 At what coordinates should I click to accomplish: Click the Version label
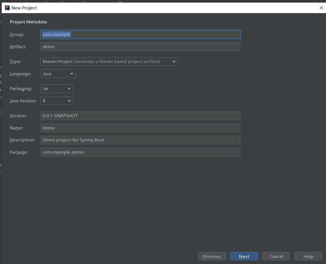(18, 115)
